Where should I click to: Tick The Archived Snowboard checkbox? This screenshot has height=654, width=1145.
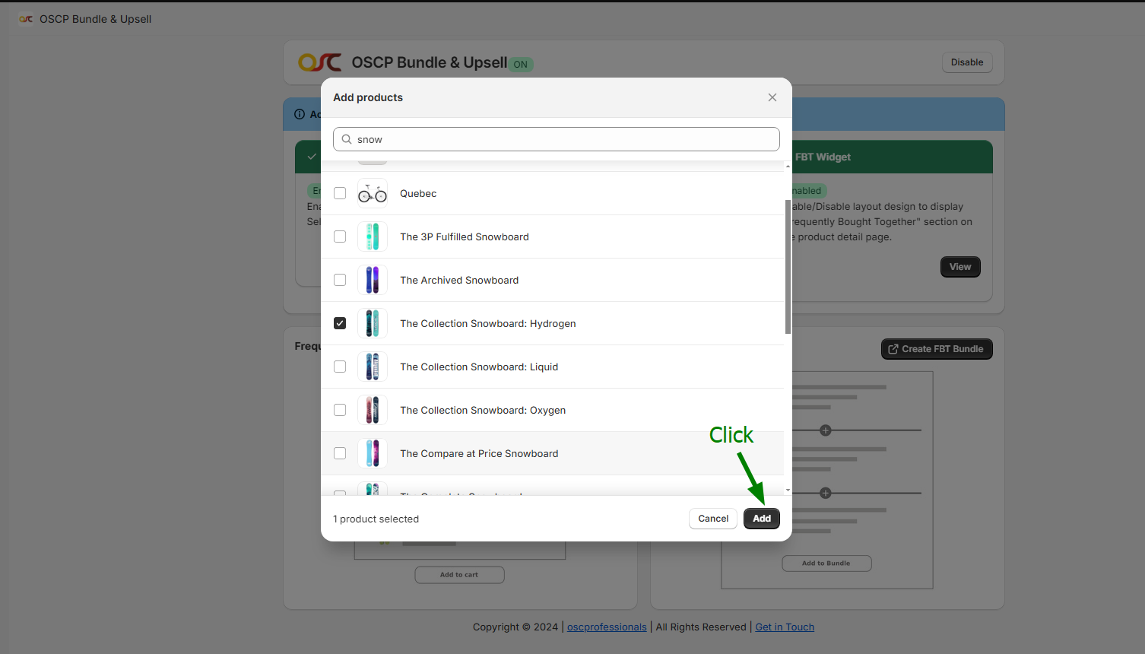click(x=340, y=281)
